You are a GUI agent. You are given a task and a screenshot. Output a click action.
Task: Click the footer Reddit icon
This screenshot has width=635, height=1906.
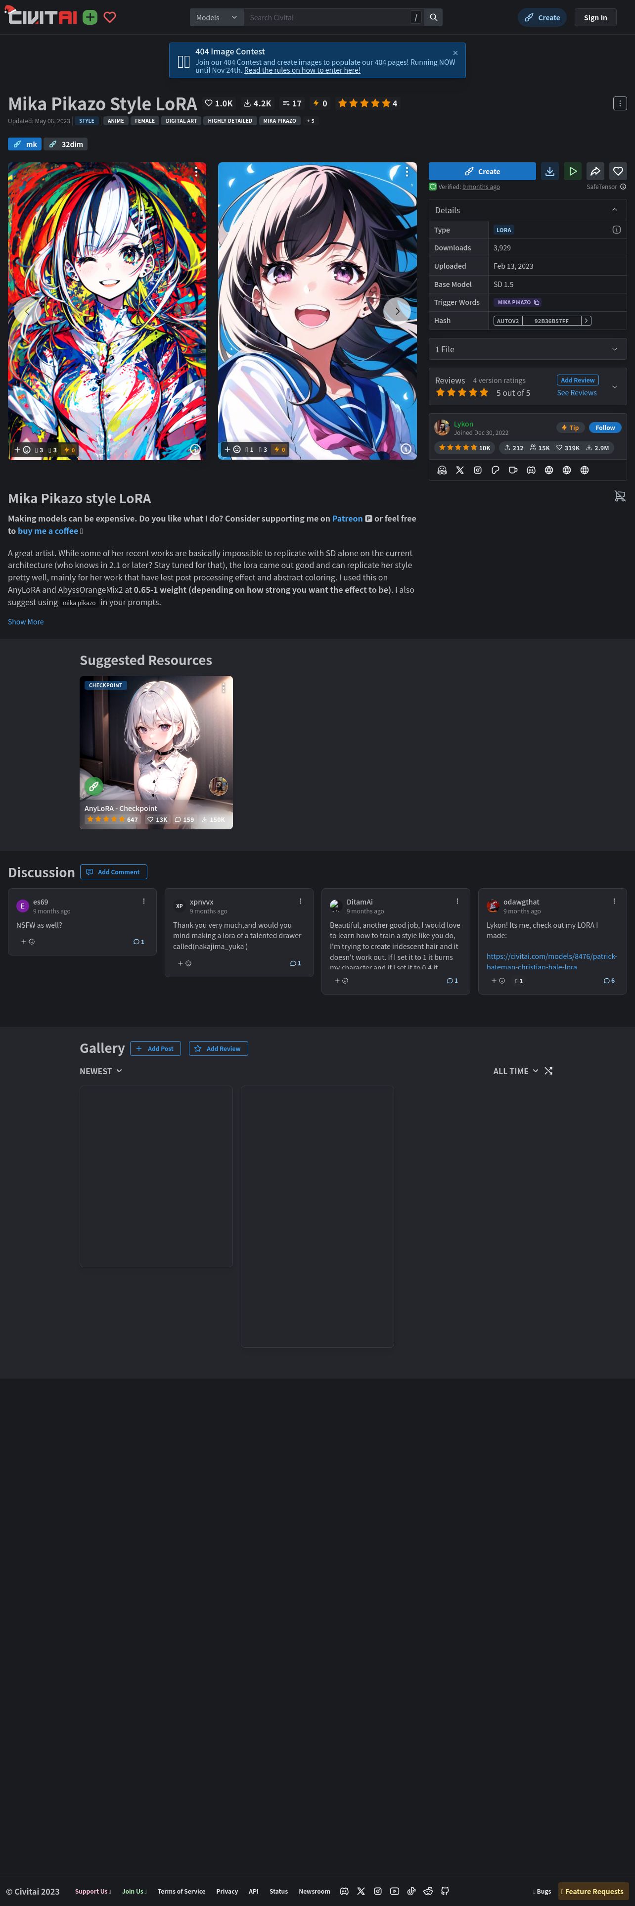(x=428, y=1891)
